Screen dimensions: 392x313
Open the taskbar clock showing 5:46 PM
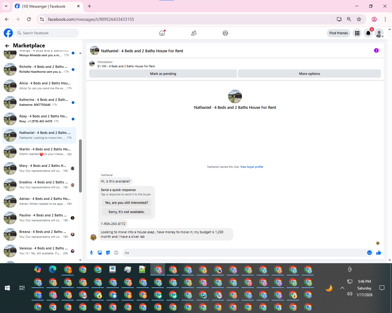coord(364,282)
